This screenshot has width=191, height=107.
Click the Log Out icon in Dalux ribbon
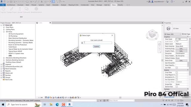pos(3,9)
